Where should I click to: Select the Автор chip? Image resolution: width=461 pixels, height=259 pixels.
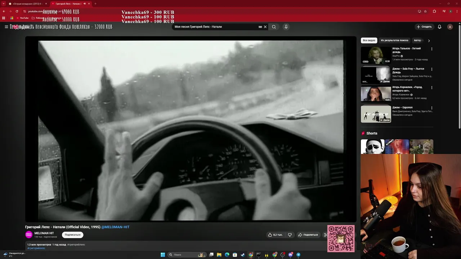tap(418, 40)
